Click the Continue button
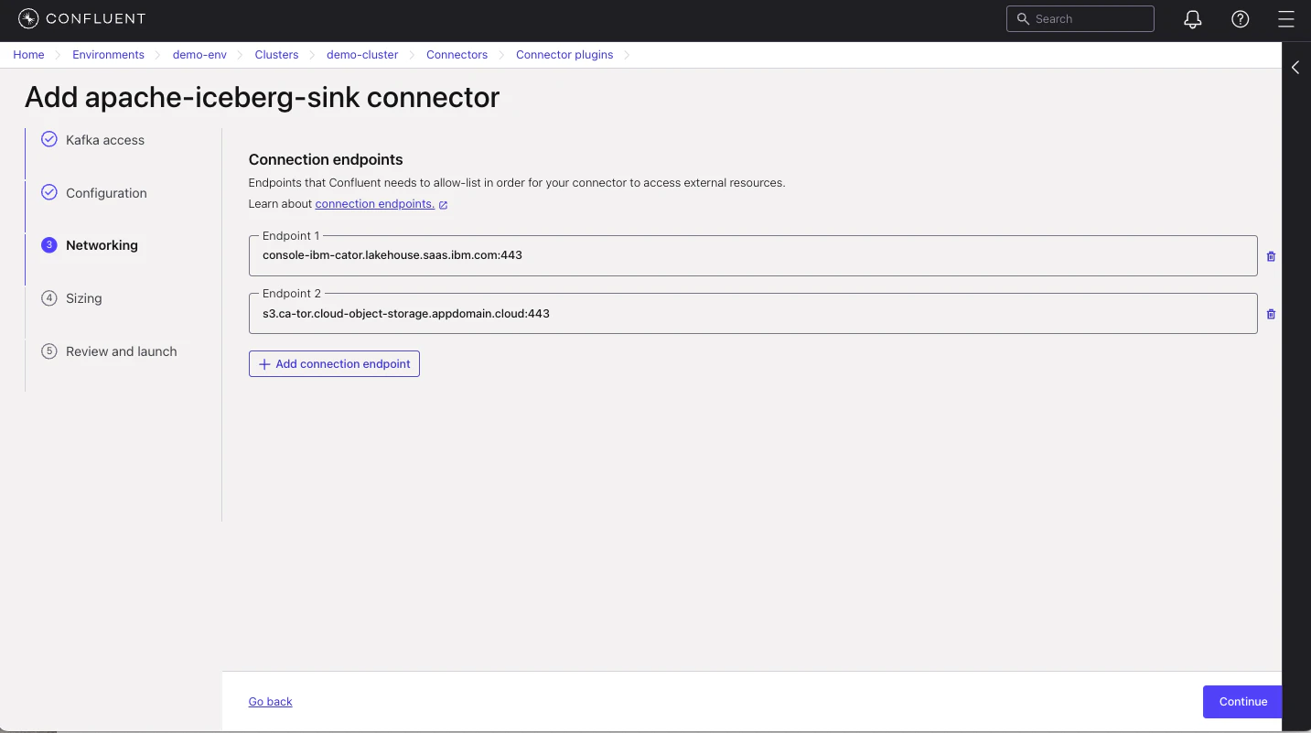Viewport: 1311px width, 733px height. pyautogui.click(x=1242, y=702)
